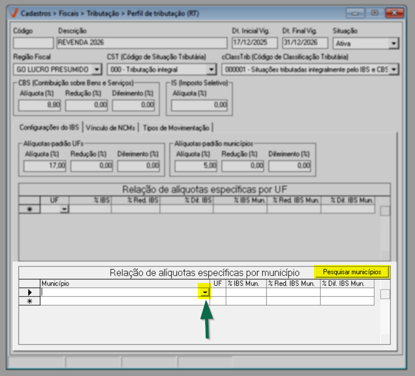Click the Pesquisar municípios button

pos(352,271)
